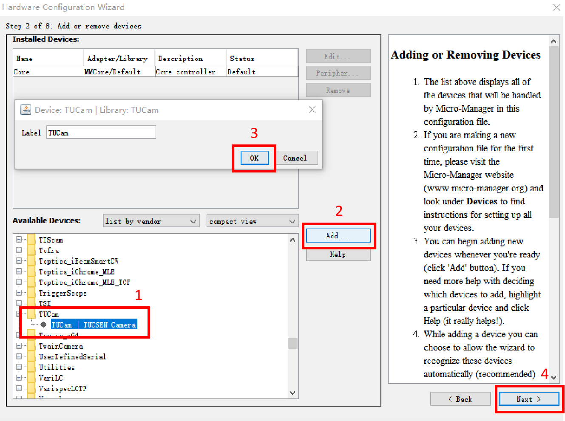
Task: Go Back to the previous wizard step
Action: pos(460,399)
